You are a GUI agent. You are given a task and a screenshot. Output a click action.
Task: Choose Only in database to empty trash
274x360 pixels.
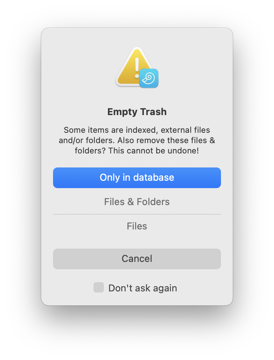click(137, 178)
